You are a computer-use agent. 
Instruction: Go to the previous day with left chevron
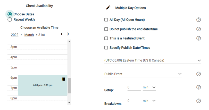(62, 34)
